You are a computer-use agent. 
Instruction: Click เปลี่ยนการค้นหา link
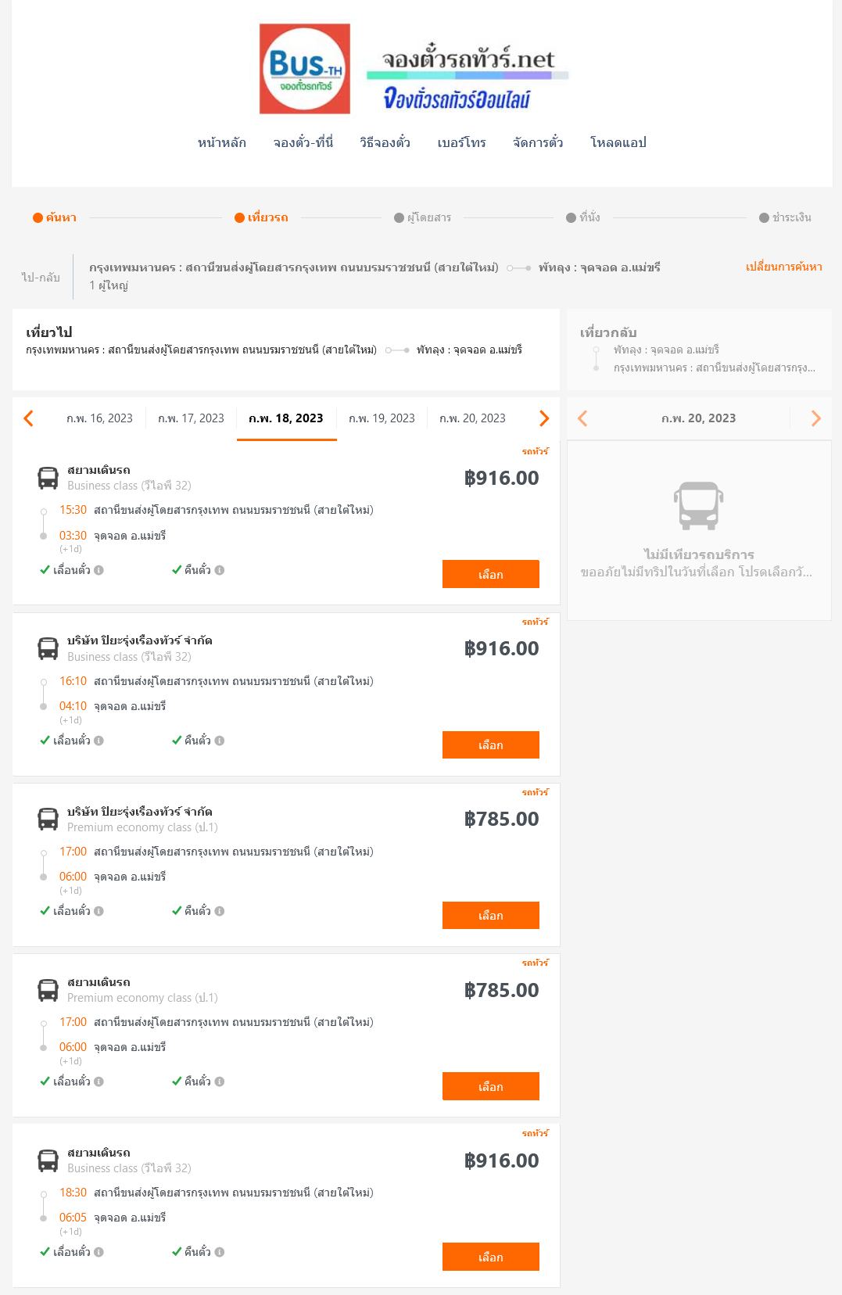pos(783,267)
